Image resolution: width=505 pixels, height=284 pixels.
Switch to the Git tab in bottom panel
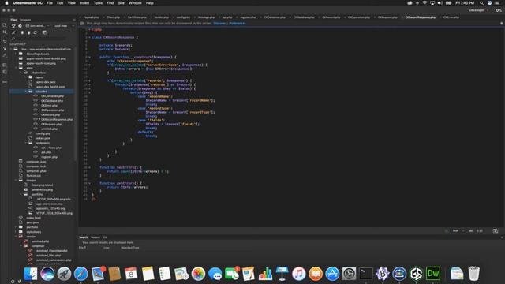point(105,237)
